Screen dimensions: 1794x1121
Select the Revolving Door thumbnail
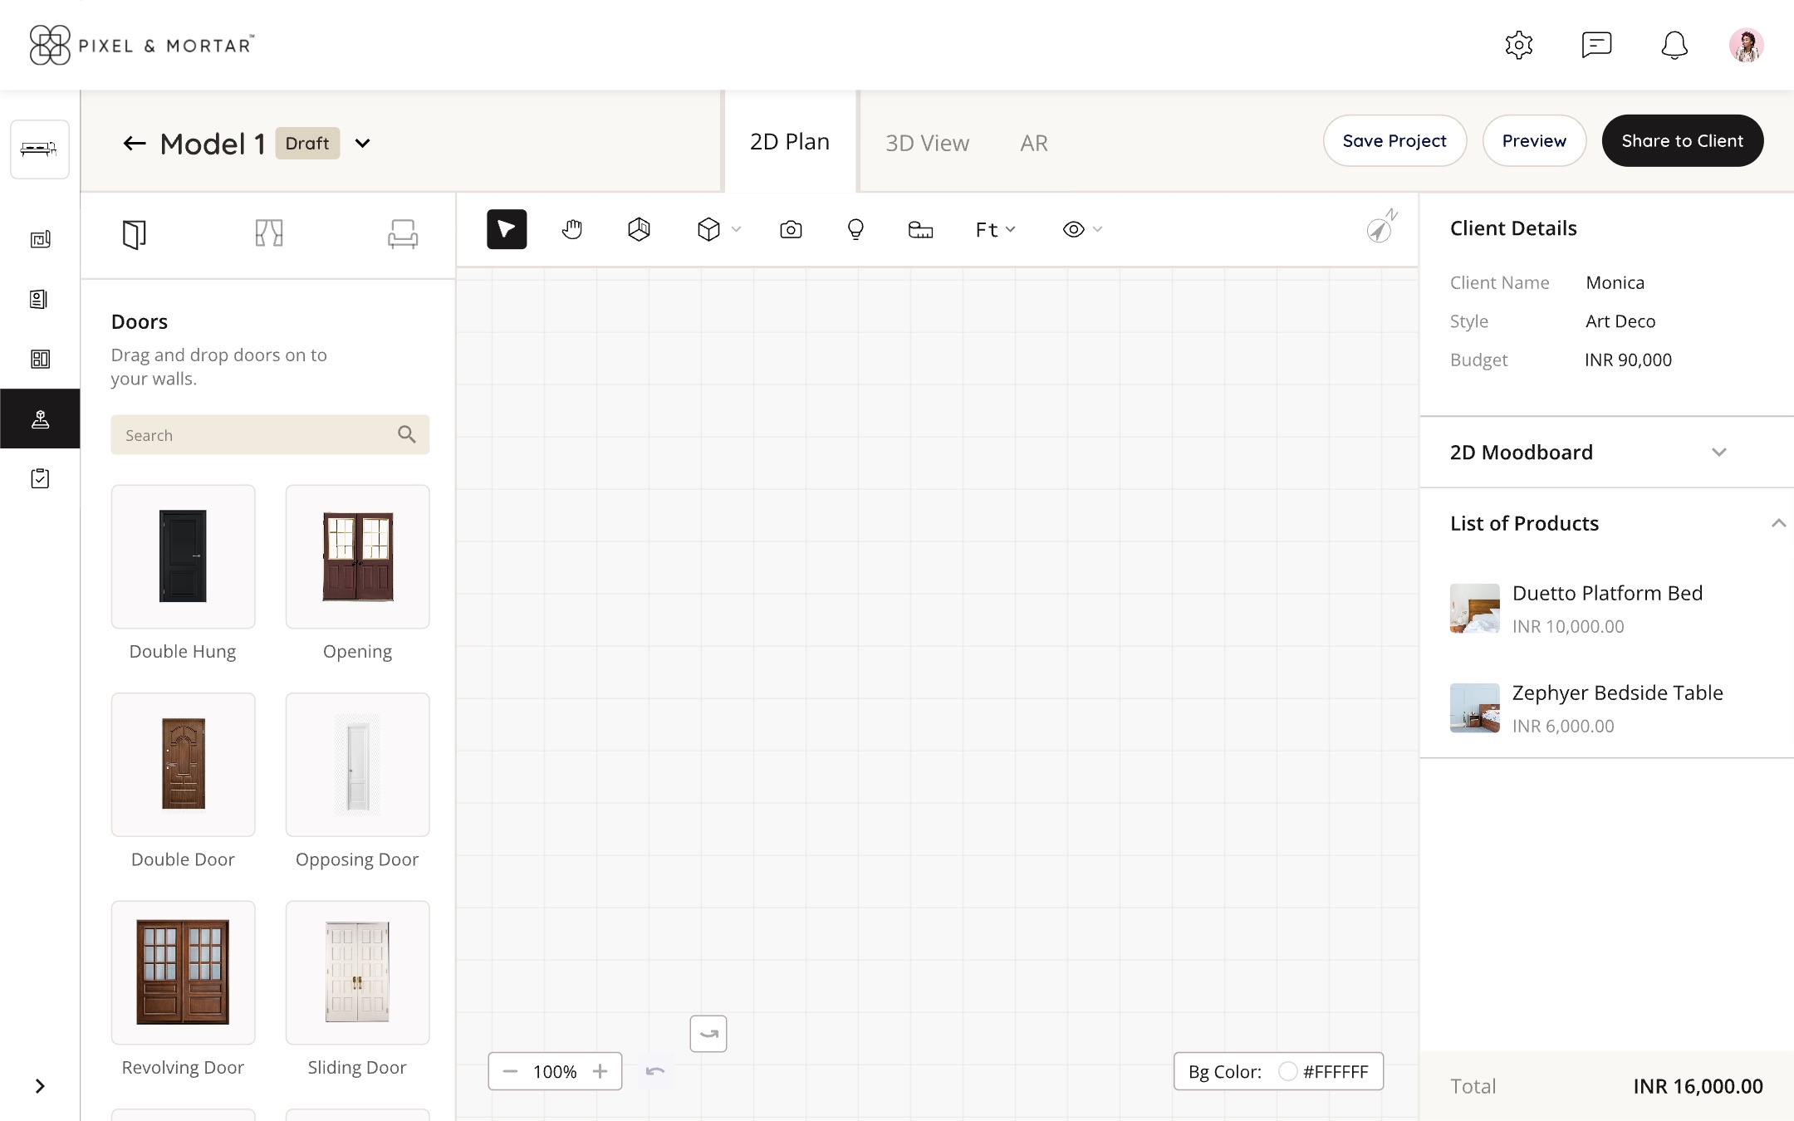(183, 972)
